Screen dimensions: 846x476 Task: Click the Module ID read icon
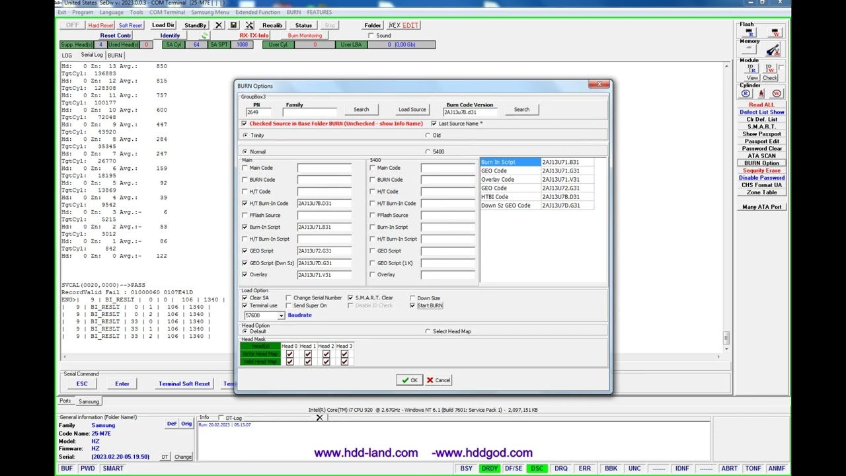pos(751,68)
